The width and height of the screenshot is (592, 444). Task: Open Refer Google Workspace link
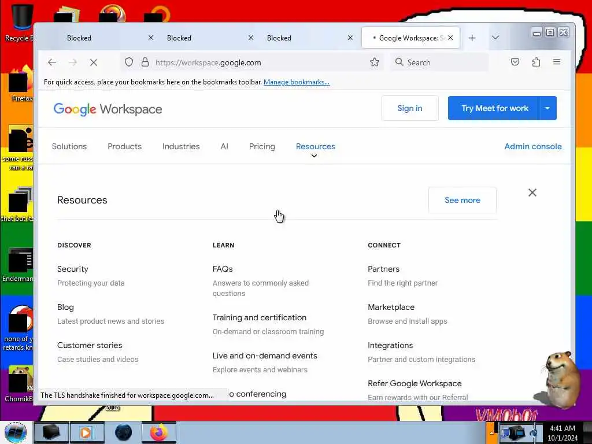415,383
